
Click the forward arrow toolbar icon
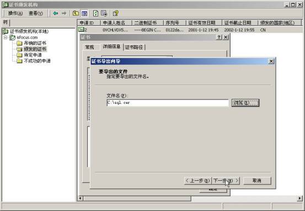coord(64,13)
